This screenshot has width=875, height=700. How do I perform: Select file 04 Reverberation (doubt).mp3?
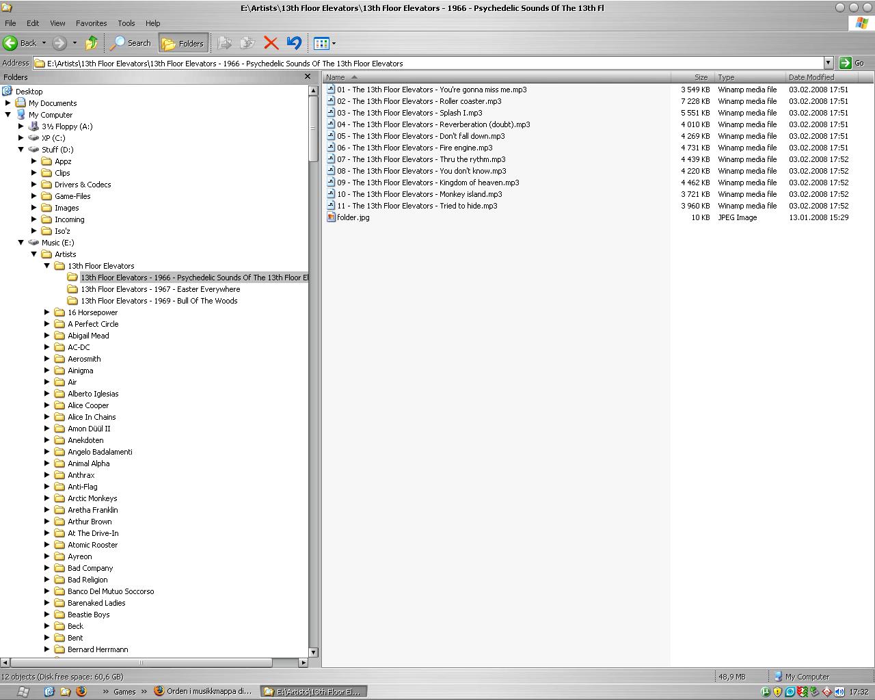[433, 124]
